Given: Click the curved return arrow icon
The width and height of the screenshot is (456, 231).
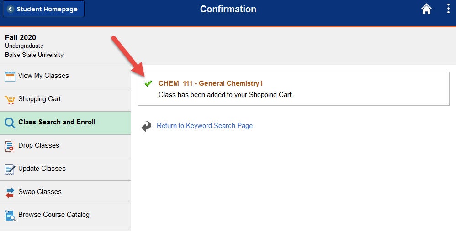Looking at the screenshot, I should pos(146,126).
